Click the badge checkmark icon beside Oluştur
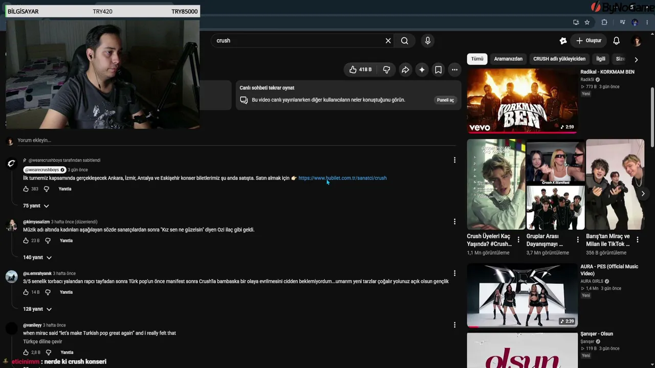Image resolution: width=655 pixels, height=368 pixels. (x=563, y=41)
